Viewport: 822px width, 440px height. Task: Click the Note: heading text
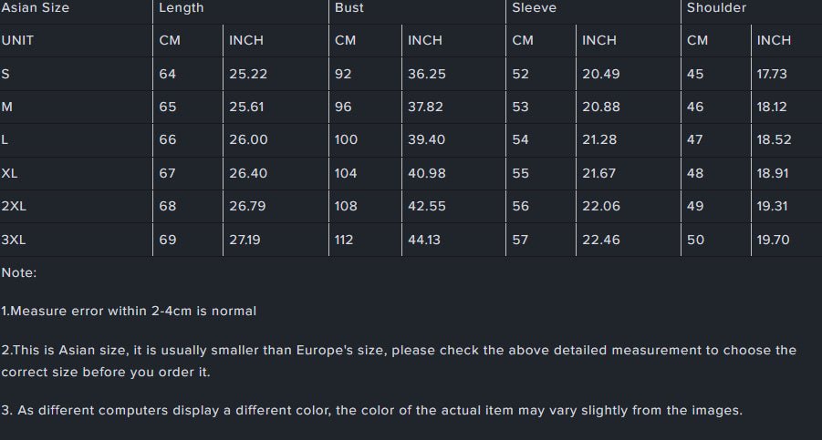click(19, 272)
